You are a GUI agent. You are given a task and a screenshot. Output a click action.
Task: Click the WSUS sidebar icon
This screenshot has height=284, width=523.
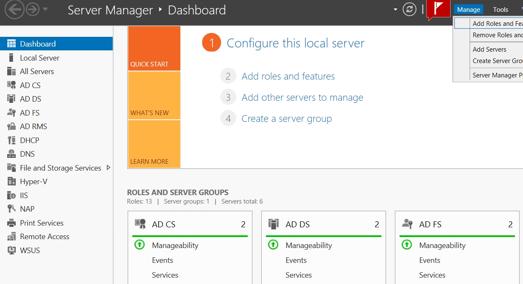[x=11, y=250]
